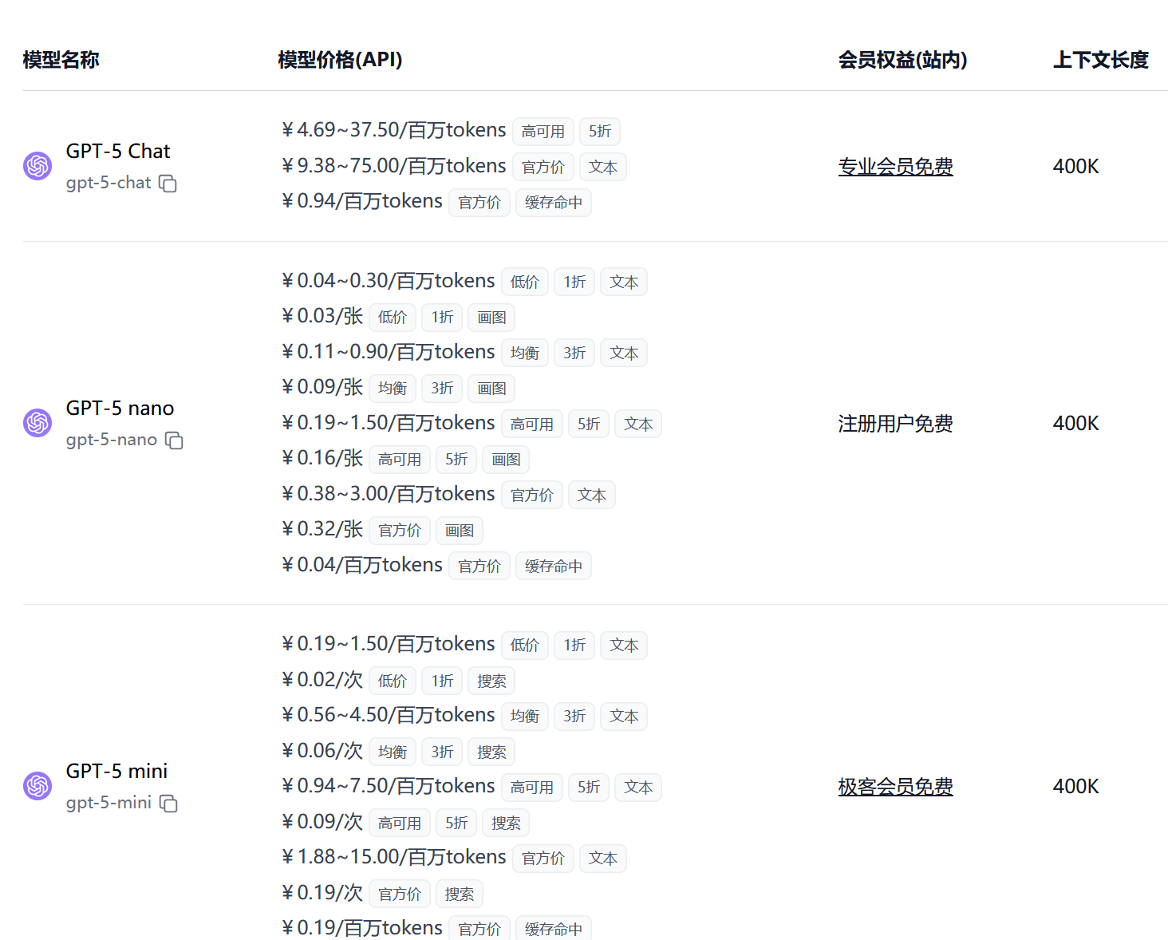This screenshot has height=940, width=1168.
Task: Click the gpt-5-chat identifier text
Action: pos(109,183)
